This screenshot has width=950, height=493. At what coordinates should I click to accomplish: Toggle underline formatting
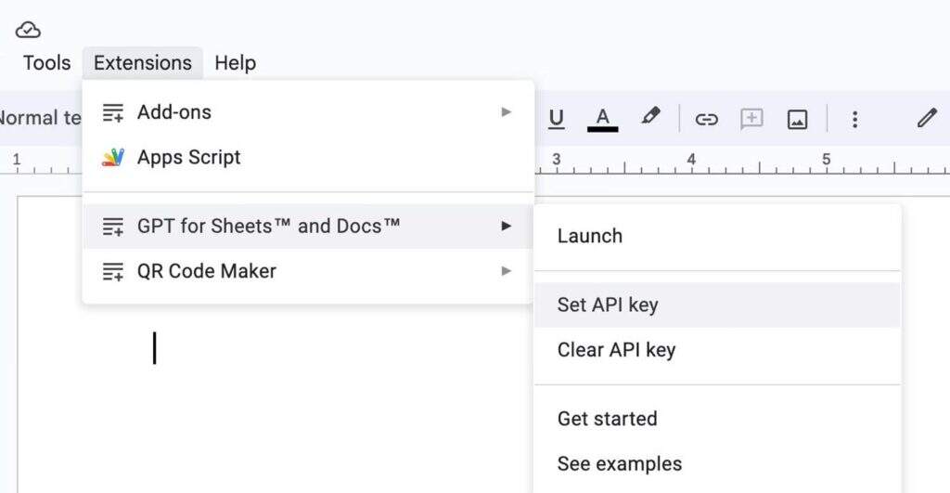coord(557,119)
